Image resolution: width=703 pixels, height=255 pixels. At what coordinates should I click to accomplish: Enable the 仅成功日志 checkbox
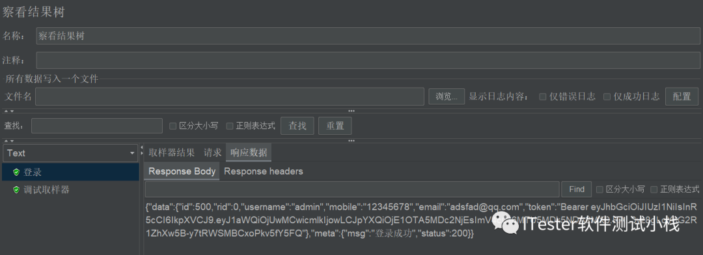(607, 97)
